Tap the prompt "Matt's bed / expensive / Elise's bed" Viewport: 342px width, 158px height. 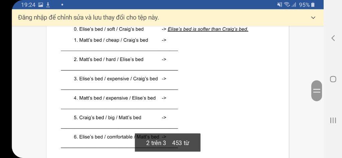coord(115,98)
